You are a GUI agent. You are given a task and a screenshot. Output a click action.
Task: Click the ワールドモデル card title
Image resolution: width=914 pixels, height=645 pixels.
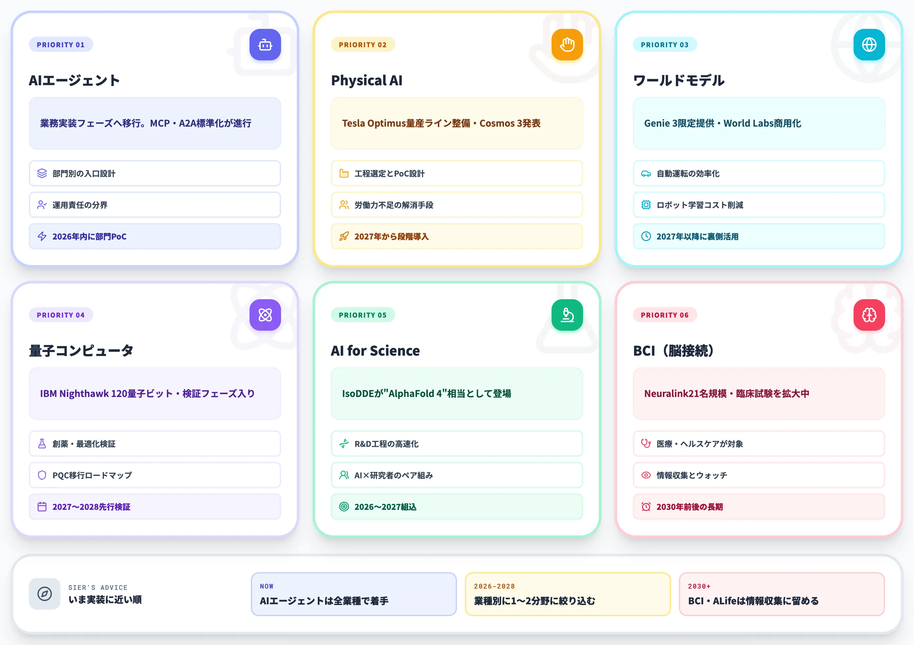tap(679, 80)
